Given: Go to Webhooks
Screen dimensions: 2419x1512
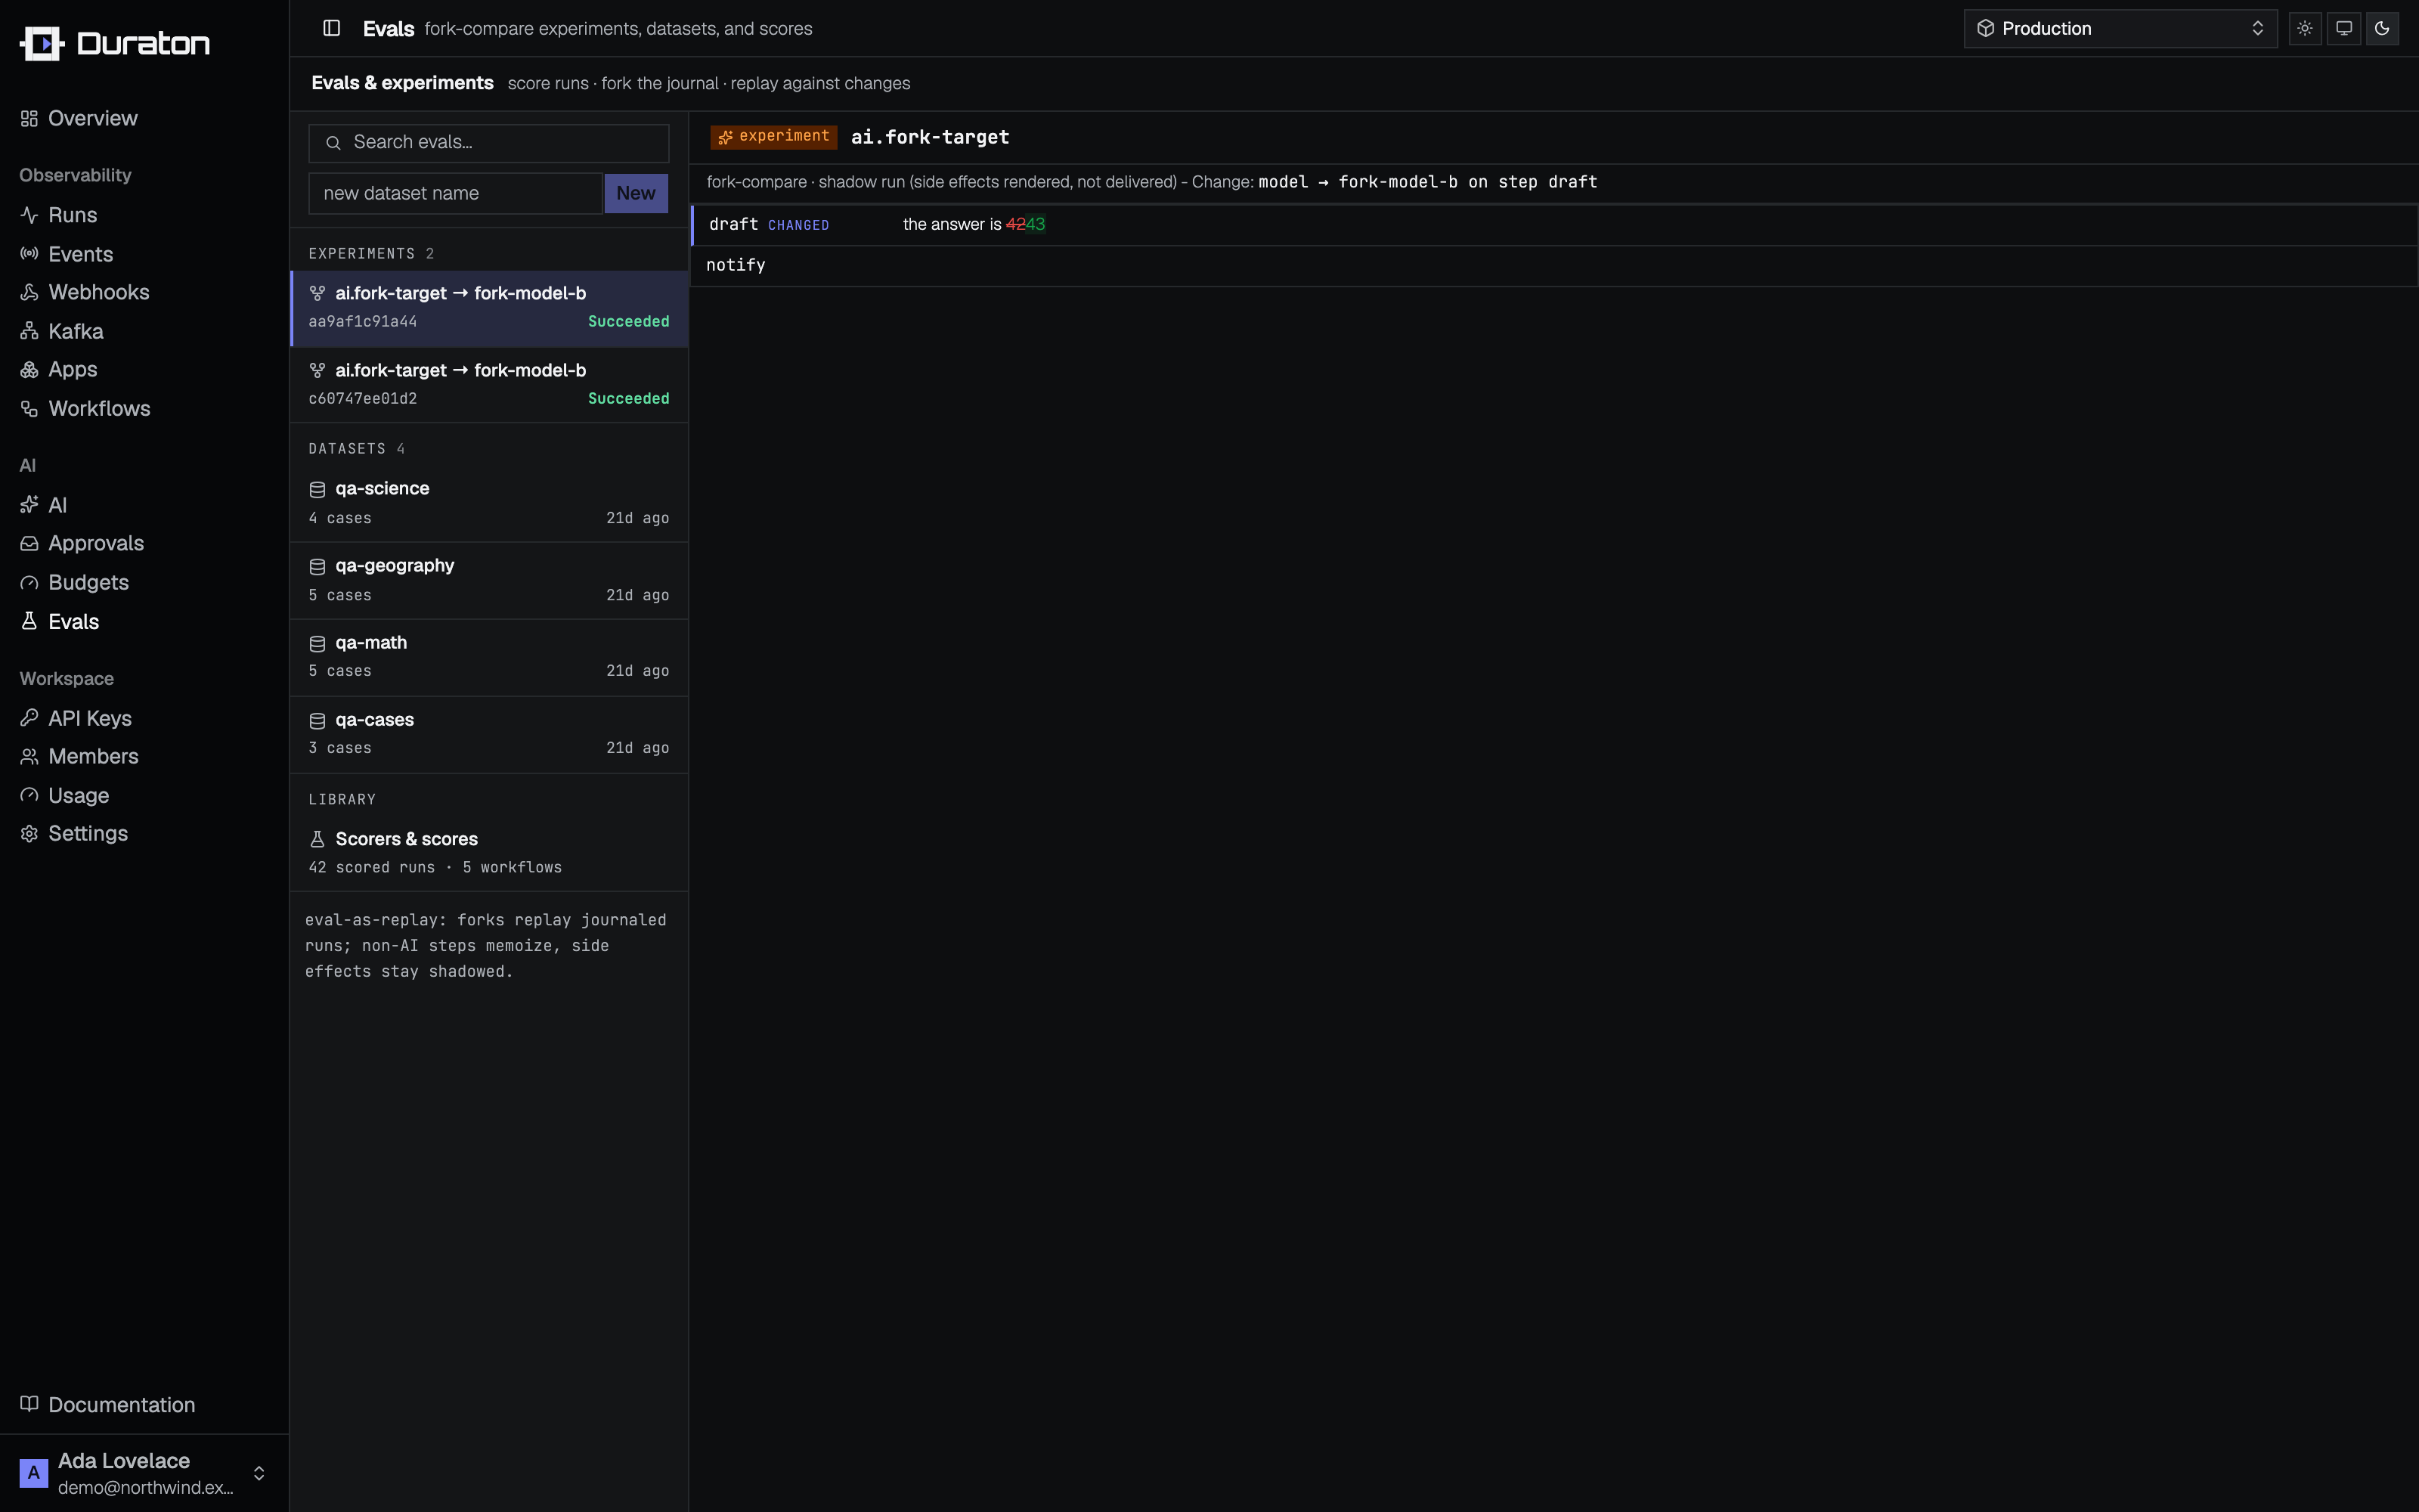Looking at the screenshot, I should 99,292.
